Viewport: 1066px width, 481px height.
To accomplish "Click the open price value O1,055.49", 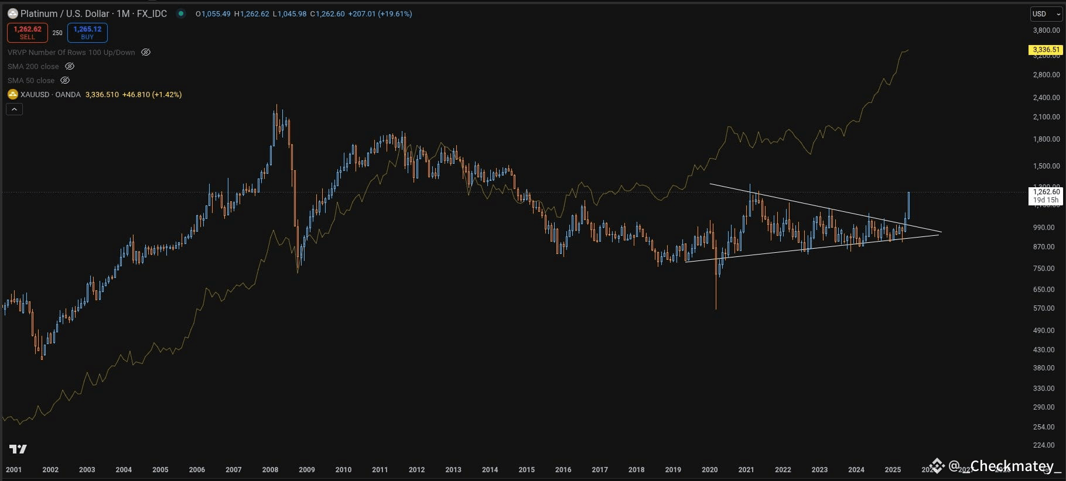I will pyautogui.click(x=213, y=13).
